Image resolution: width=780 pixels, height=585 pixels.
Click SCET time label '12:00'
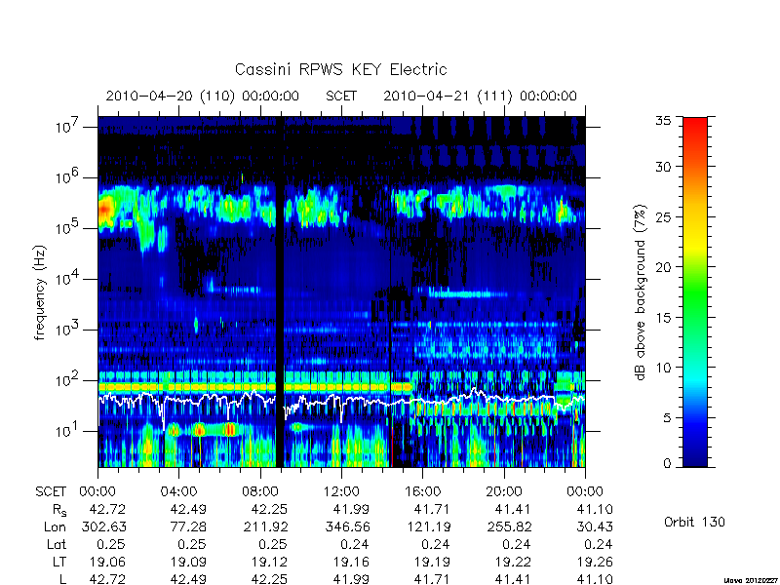pyautogui.click(x=341, y=492)
